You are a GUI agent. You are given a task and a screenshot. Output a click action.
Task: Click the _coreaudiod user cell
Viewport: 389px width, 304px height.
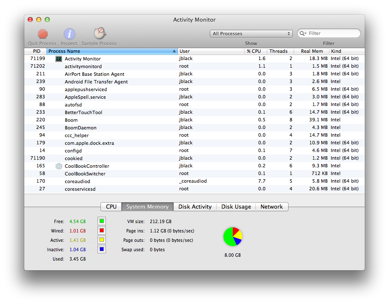coord(193,181)
